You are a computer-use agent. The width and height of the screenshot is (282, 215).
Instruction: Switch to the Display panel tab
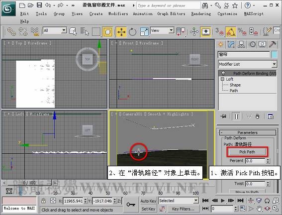click(263, 44)
